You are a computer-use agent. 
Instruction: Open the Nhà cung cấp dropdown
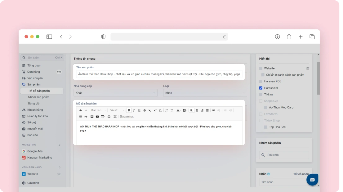point(115,93)
